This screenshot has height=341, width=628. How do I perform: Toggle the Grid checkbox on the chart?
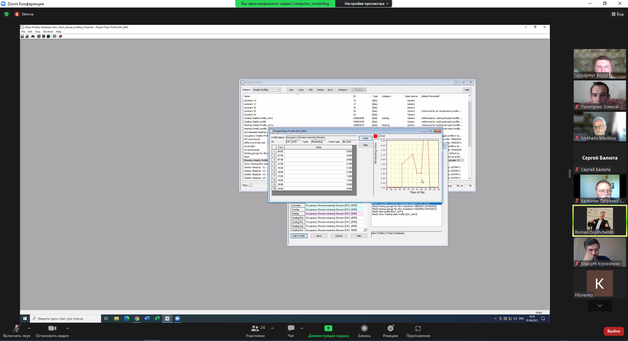tap(379, 136)
